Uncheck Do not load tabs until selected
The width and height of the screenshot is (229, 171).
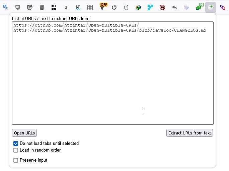pos(16,144)
